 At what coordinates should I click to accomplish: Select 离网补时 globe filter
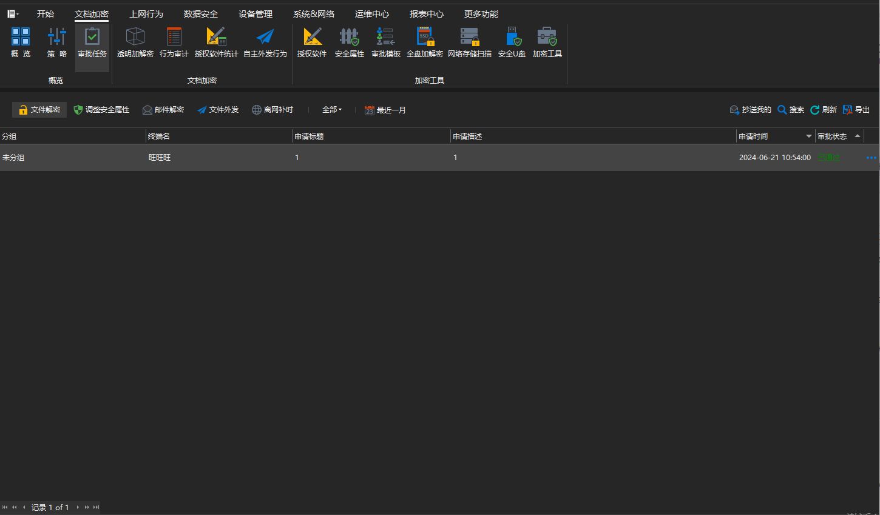click(272, 110)
